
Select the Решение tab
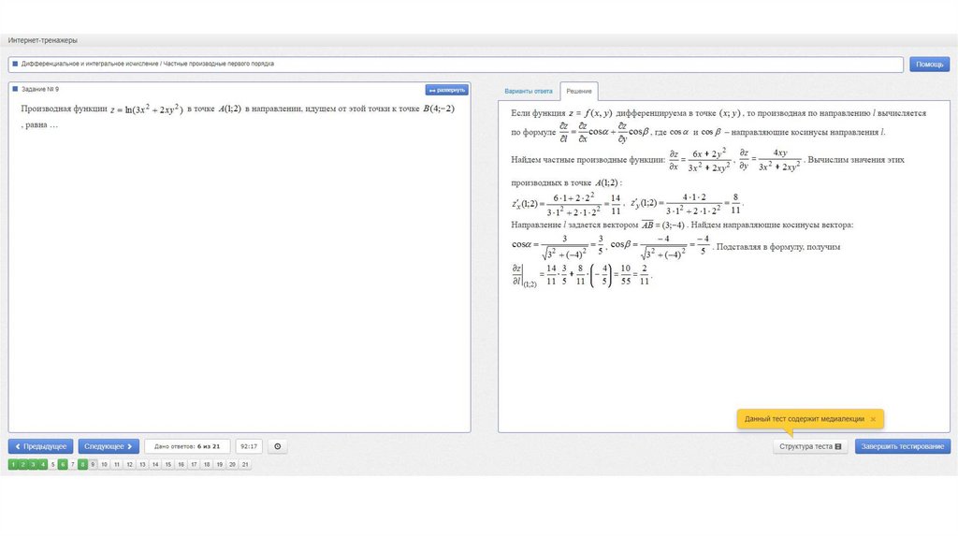coord(578,92)
